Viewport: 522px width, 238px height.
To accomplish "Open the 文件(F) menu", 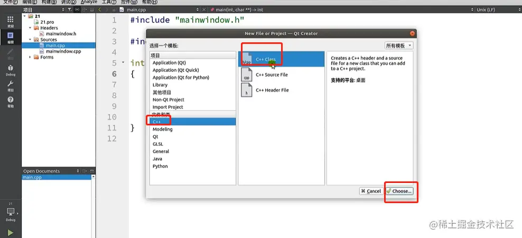I will pos(11,2).
